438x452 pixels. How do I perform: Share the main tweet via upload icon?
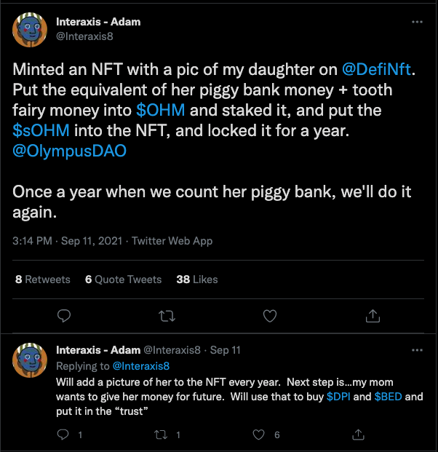373,316
